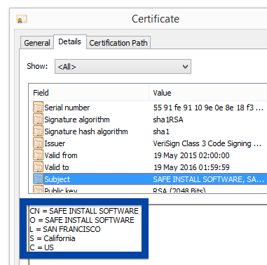This screenshot has height=265, width=267.
Task: Click the Valid to field icon
Action: coord(38,167)
